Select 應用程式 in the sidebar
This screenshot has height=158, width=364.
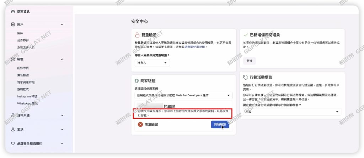pos(23,89)
